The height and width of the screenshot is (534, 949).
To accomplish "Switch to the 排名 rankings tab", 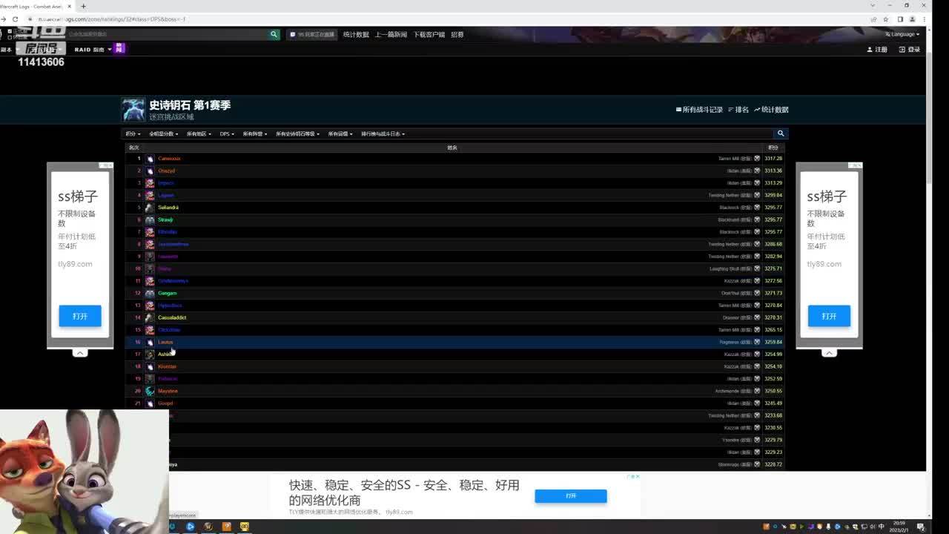I will [x=738, y=110].
